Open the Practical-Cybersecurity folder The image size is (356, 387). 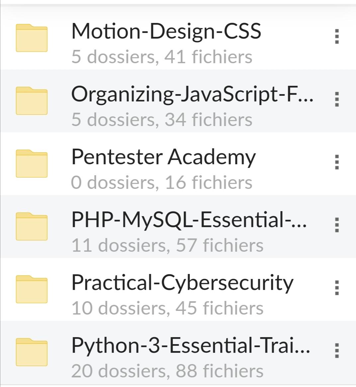182,283
